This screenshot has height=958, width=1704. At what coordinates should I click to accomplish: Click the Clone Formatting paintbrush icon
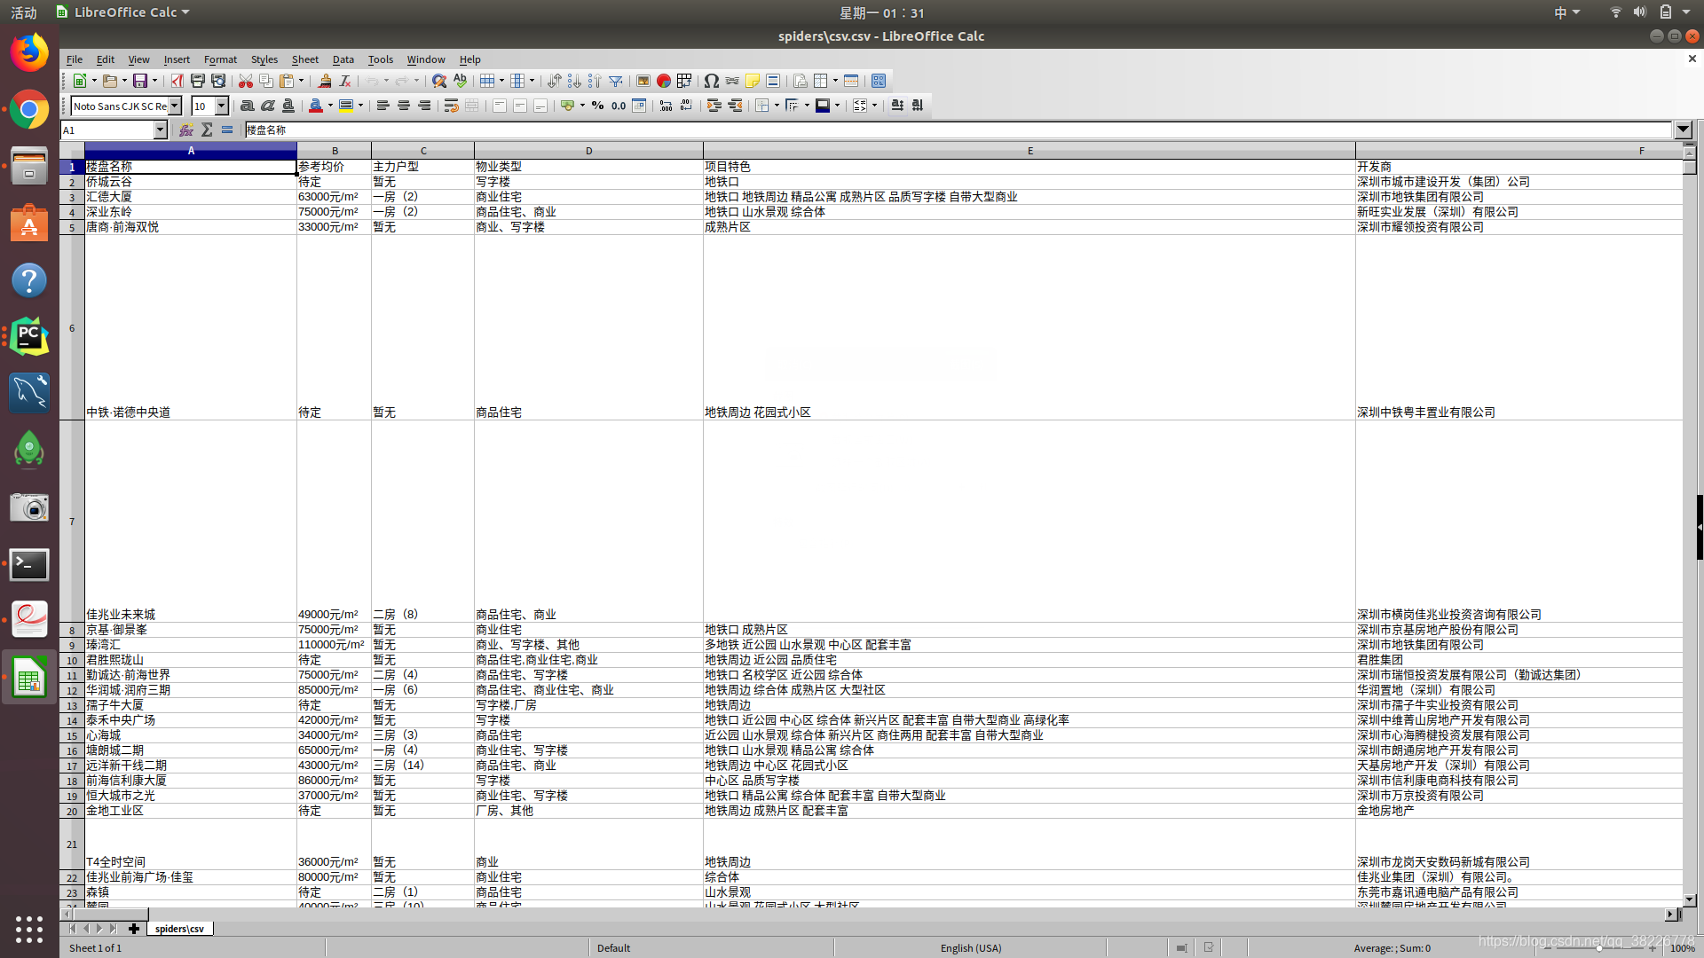(x=325, y=81)
